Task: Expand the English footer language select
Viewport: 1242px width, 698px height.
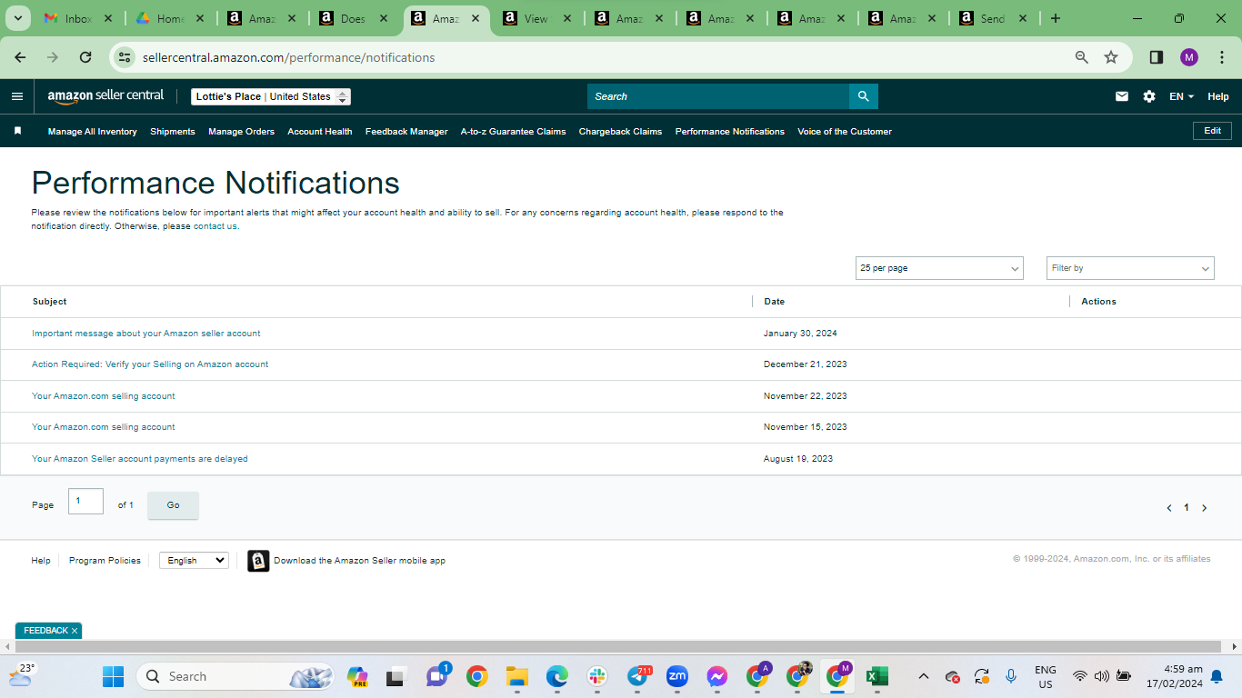Action: coord(194,561)
